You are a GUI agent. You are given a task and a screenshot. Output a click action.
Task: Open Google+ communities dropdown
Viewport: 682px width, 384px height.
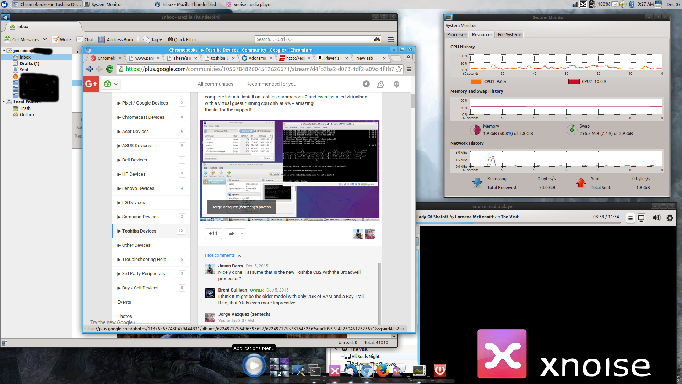(110, 84)
